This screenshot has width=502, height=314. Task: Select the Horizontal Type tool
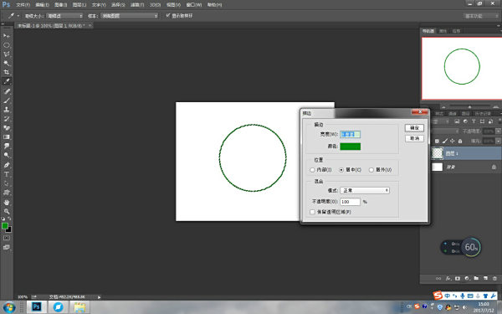click(7, 174)
